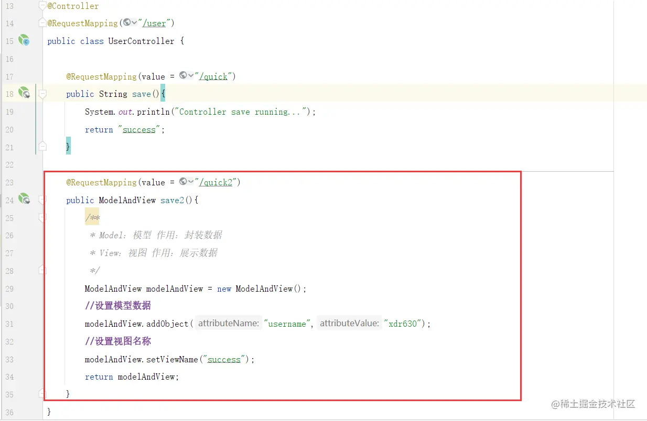The height and width of the screenshot is (421, 647).
Task: Open the "/quick2" mapping link
Action: pyautogui.click(x=215, y=182)
